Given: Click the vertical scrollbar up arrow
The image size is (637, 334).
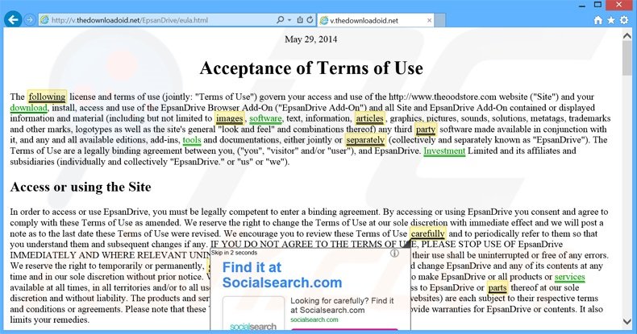Looking at the screenshot, I should point(627,35).
